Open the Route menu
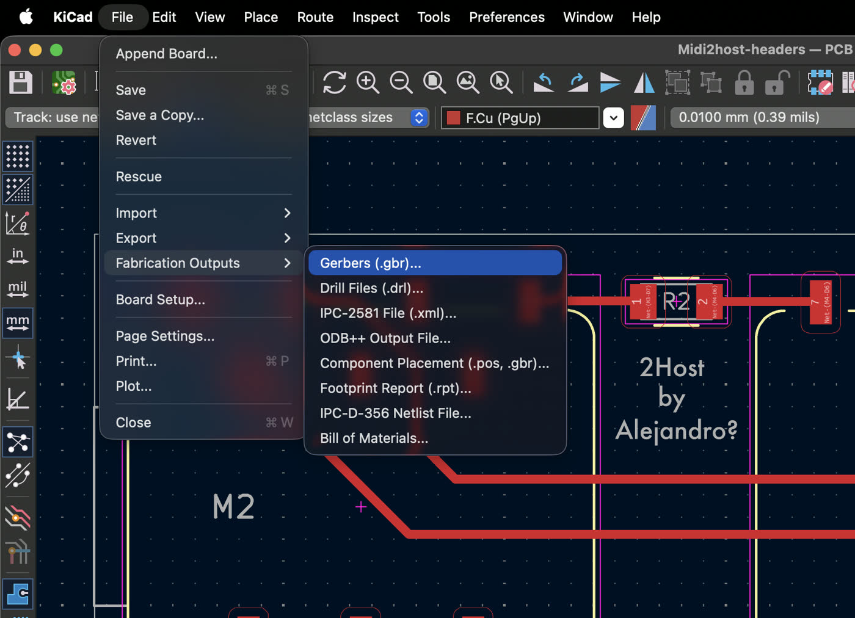Viewport: 855px width, 618px height. tap(315, 17)
